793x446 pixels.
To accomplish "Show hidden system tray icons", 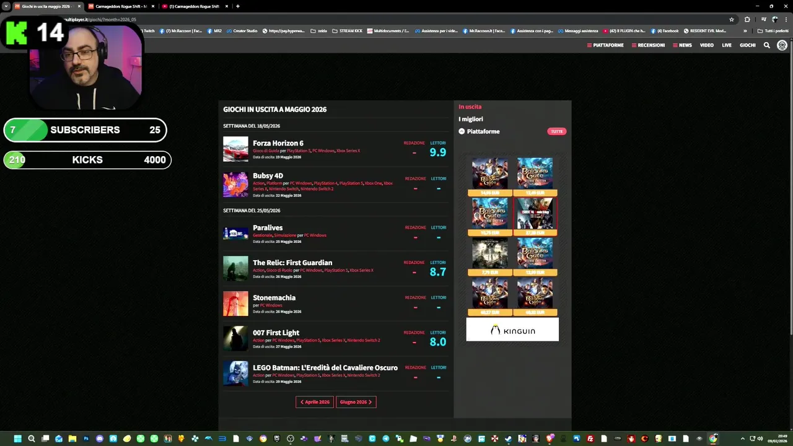I will pyautogui.click(x=743, y=439).
